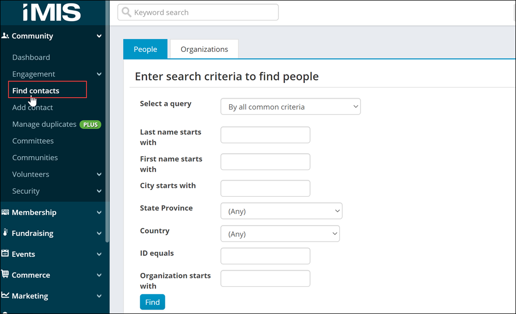Click the Fundraising thermometer icon

pyautogui.click(x=5, y=233)
